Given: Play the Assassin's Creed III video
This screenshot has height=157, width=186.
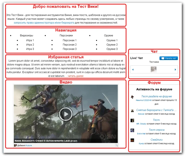Looking at the screenshot, I should (x=66, y=114).
